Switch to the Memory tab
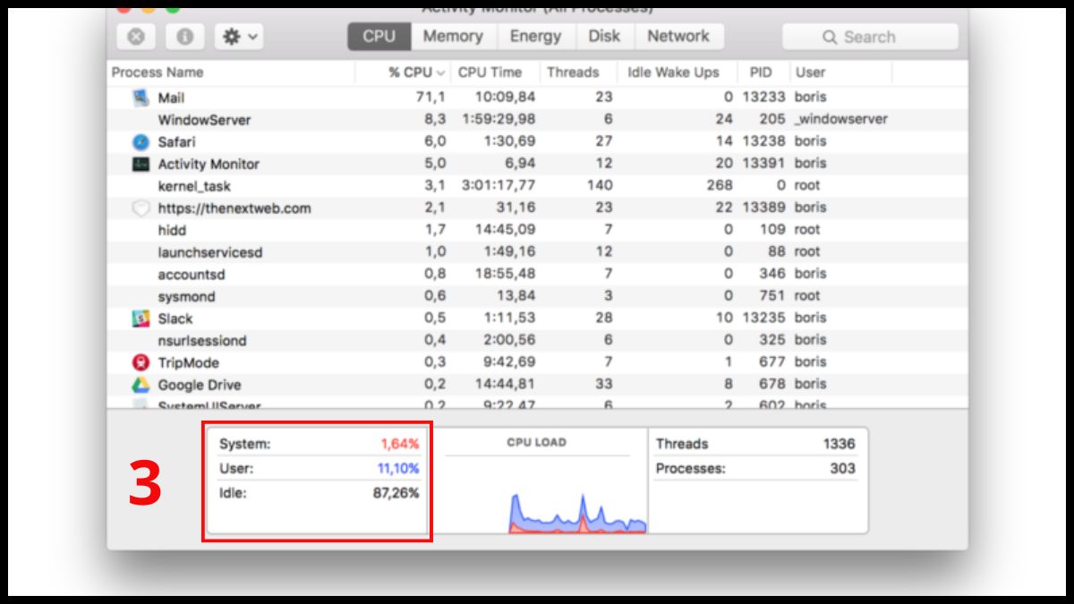Image resolution: width=1074 pixels, height=604 pixels. [453, 37]
